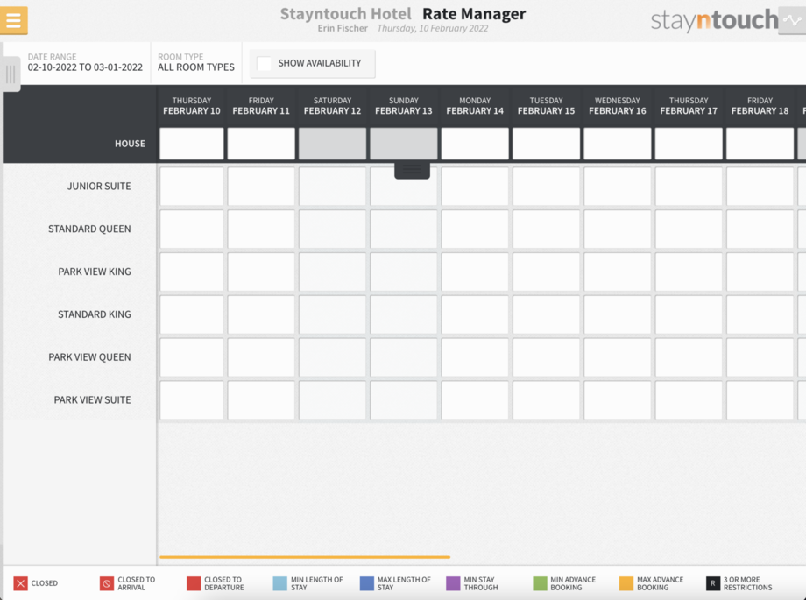Viewport: 806px width, 600px height.
Task: Open Junior Suite cell for Friday February 11
Action: pyautogui.click(x=261, y=186)
